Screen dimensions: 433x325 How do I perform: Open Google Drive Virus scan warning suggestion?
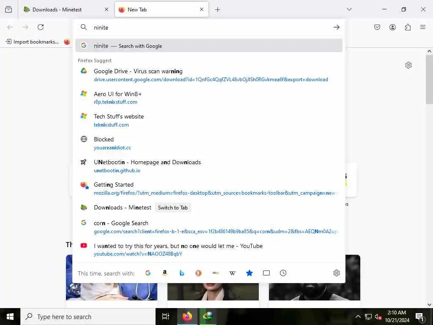[209, 75]
